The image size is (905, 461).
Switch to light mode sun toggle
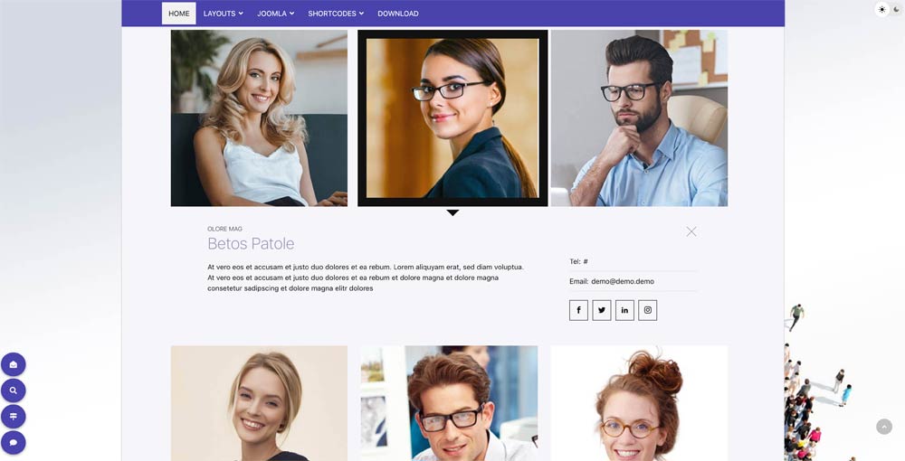click(881, 9)
